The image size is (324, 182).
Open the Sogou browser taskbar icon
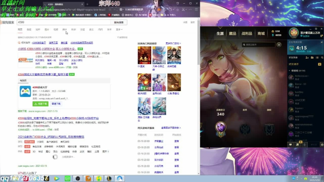[120, 178]
